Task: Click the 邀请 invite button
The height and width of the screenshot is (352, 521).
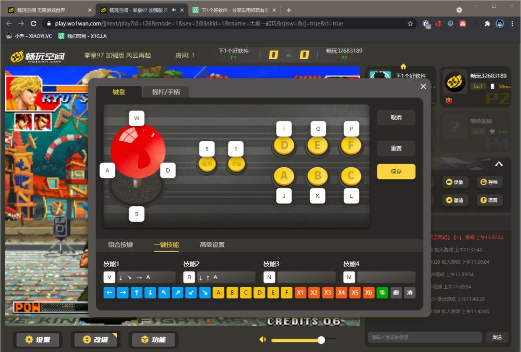Action: [x=455, y=200]
